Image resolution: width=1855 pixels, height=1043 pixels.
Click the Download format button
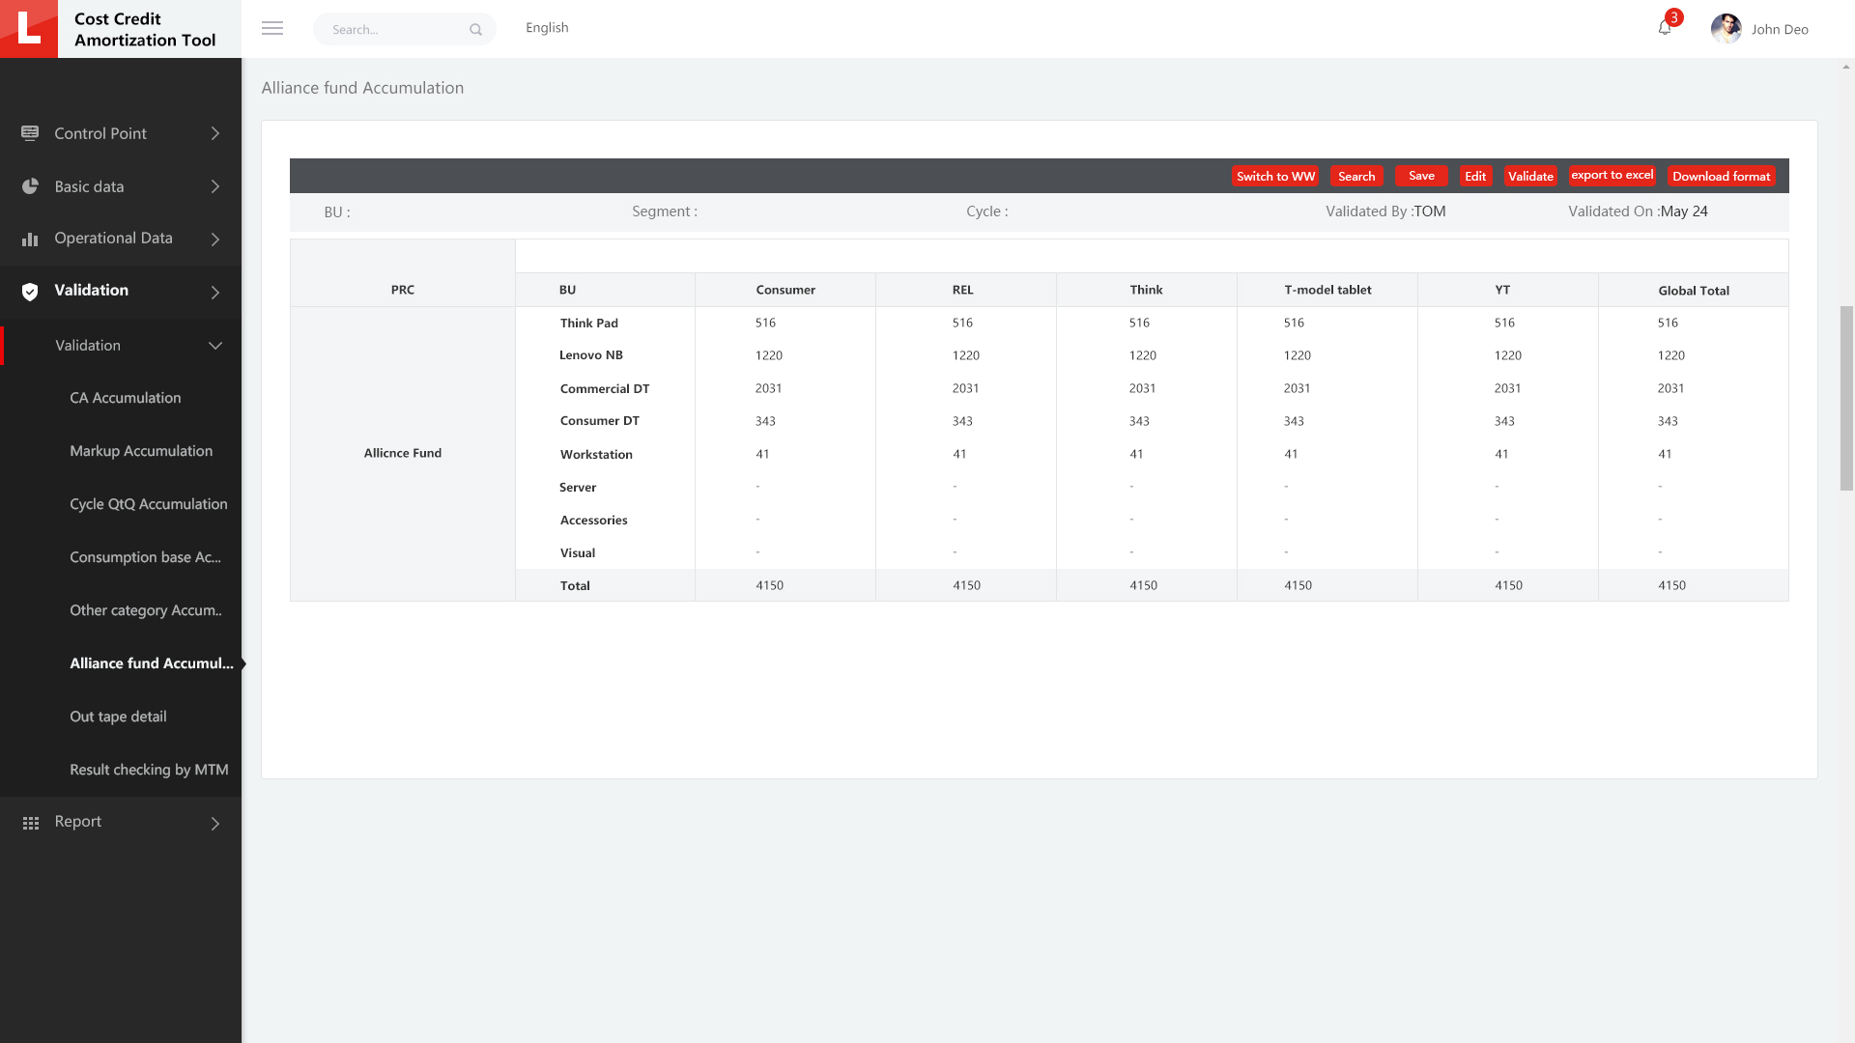click(x=1721, y=176)
